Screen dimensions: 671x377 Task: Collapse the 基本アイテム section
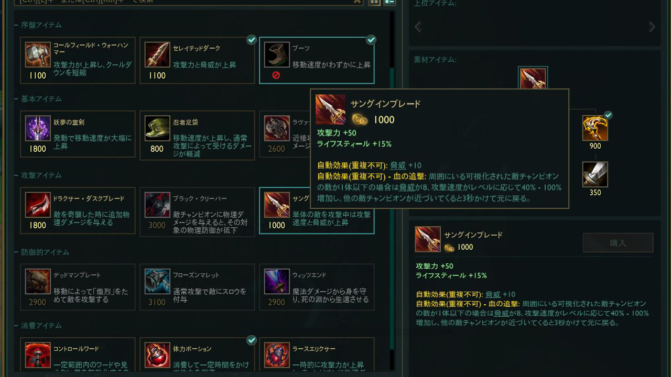point(38,99)
